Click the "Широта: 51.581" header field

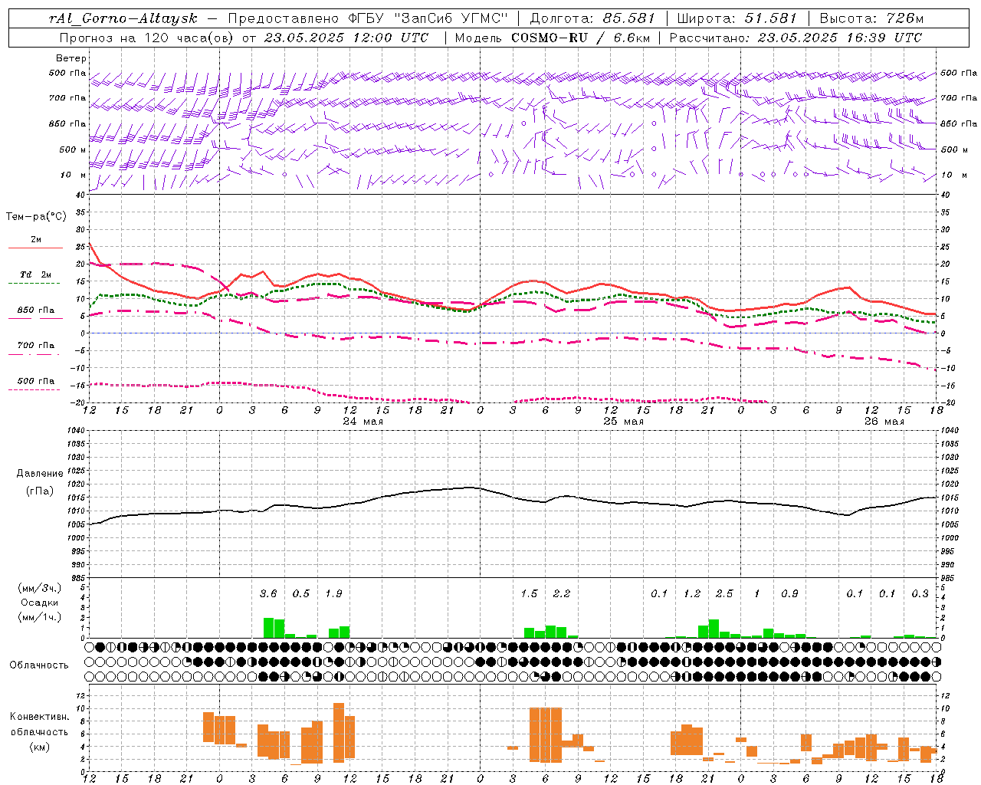click(737, 18)
